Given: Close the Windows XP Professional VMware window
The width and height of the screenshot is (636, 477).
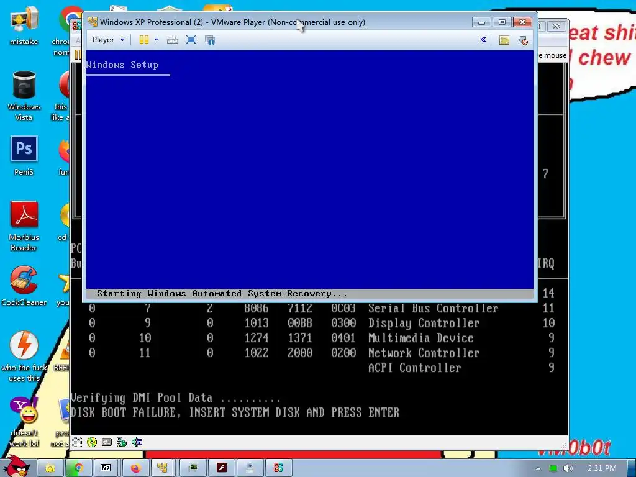Looking at the screenshot, I should [x=522, y=22].
